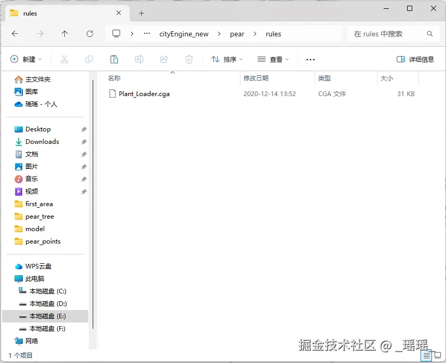
Task: Toggle sort direction arrow above 名称
Action: point(172,73)
